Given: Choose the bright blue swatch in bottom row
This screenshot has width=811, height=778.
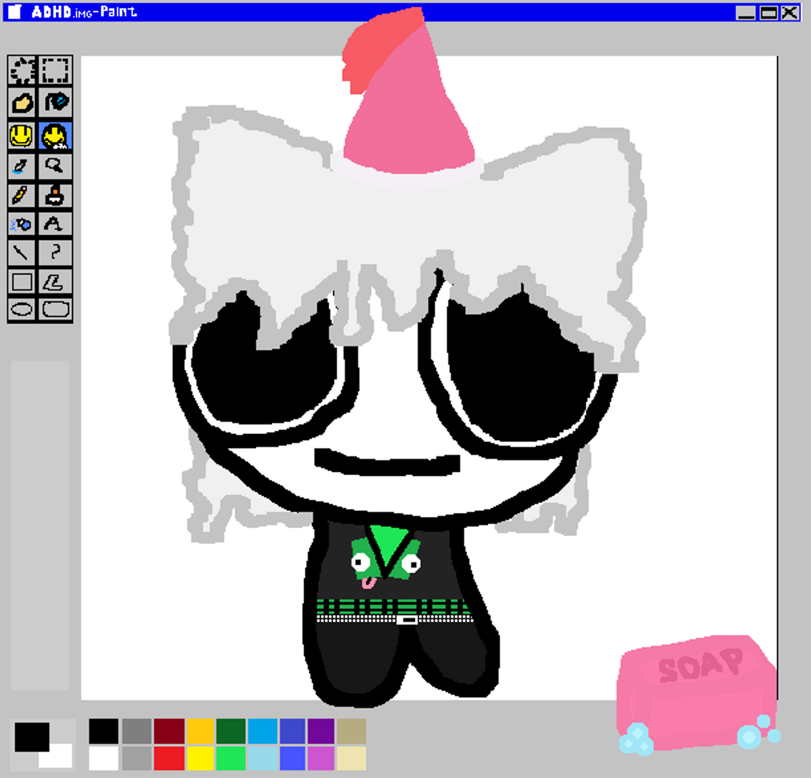Looking at the screenshot, I should tap(292, 758).
